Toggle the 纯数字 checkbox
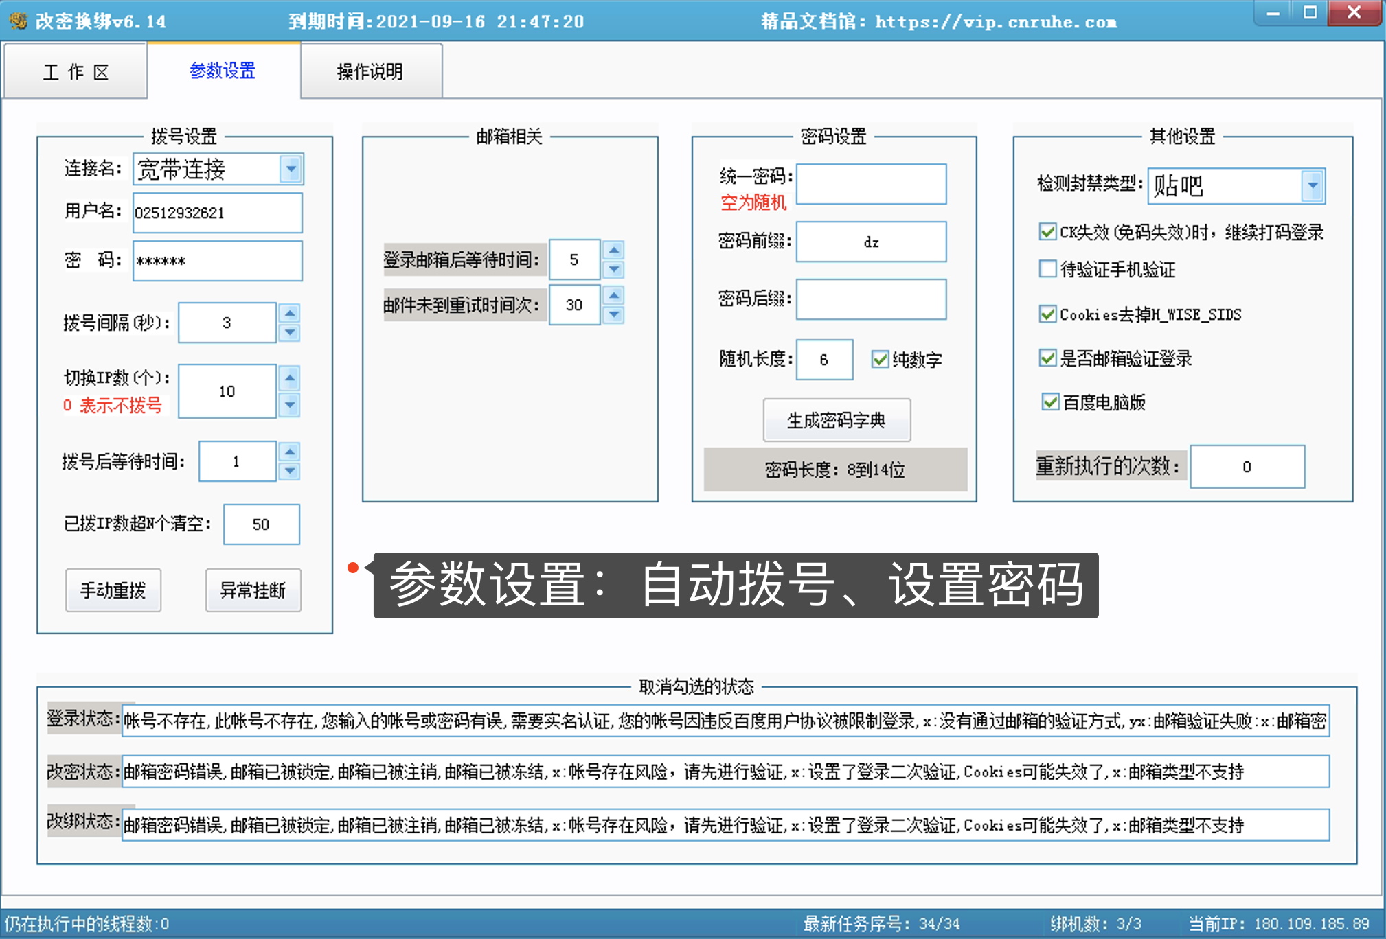 pyautogui.click(x=881, y=359)
